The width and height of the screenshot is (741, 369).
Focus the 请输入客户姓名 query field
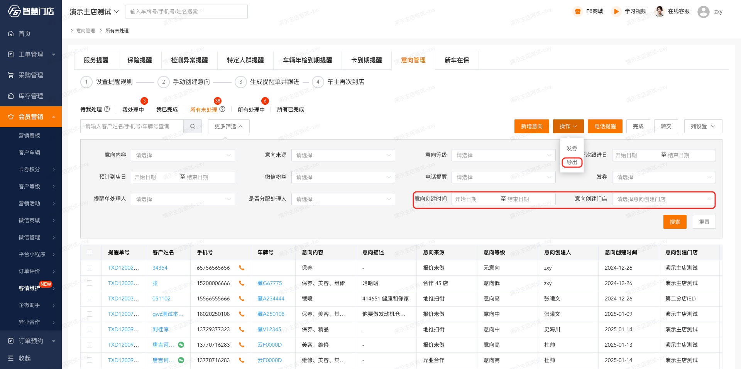(x=132, y=126)
